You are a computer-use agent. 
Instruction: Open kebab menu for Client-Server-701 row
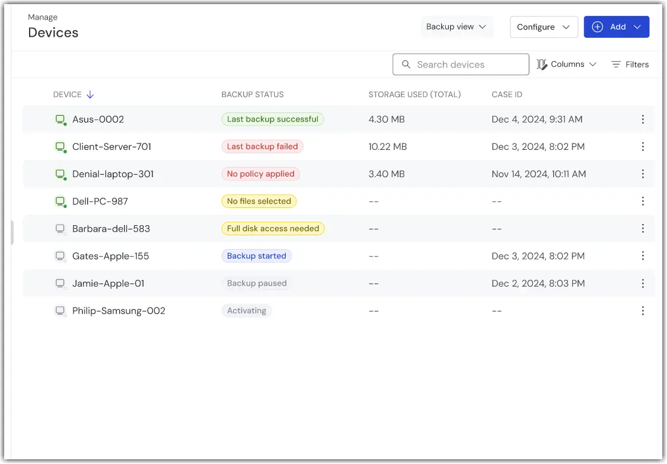click(642, 147)
